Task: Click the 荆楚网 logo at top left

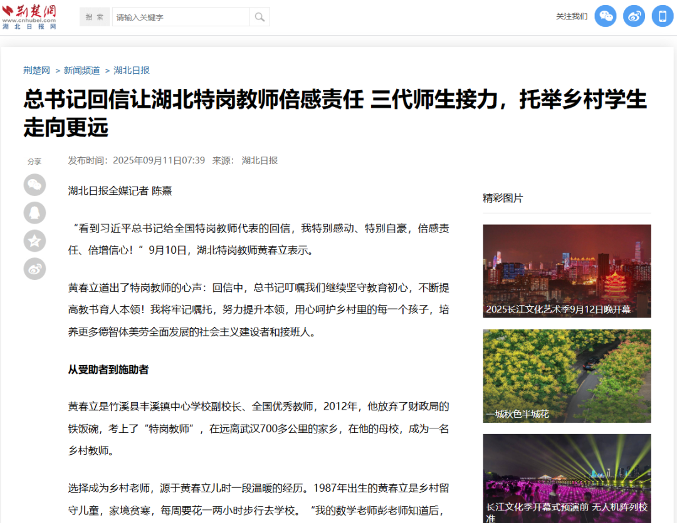Action: point(30,16)
